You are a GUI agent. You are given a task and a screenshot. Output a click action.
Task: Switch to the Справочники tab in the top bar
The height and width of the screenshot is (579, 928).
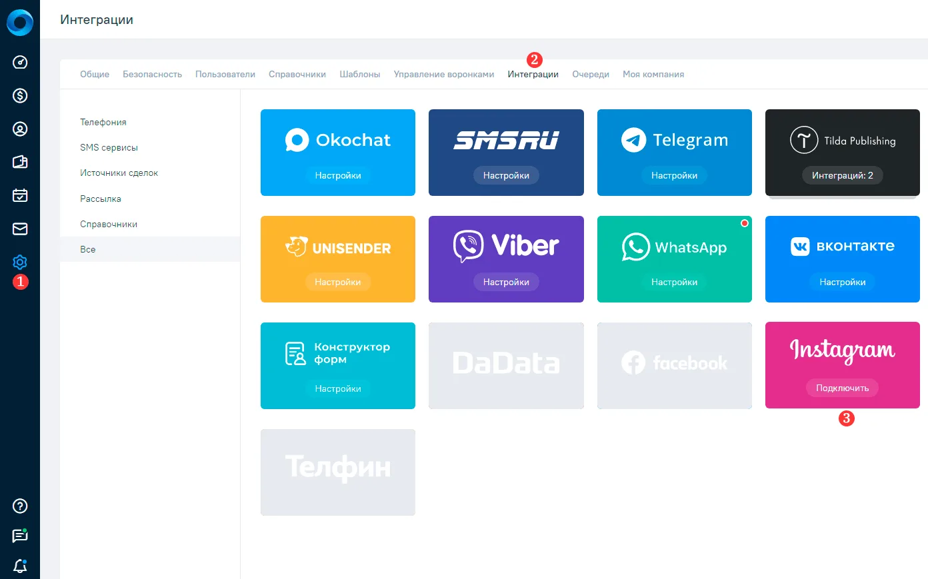(x=297, y=74)
